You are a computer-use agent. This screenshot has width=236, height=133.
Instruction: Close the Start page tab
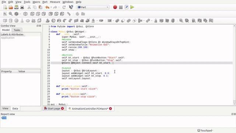coord(62,108)
